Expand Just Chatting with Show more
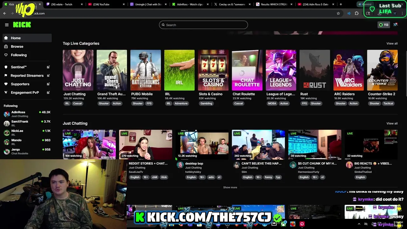Viewport: 407px width, 229px height. click(230, 187)
